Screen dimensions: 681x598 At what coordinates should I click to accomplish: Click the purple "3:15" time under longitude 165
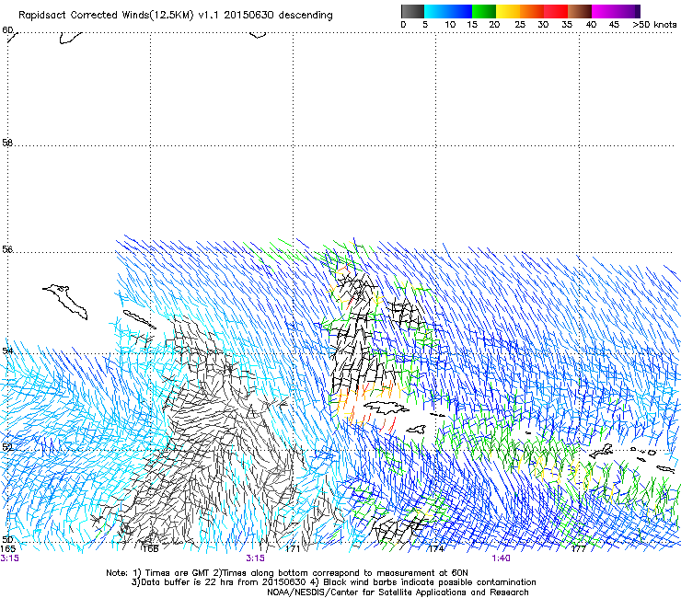click(x=9, y=558)
